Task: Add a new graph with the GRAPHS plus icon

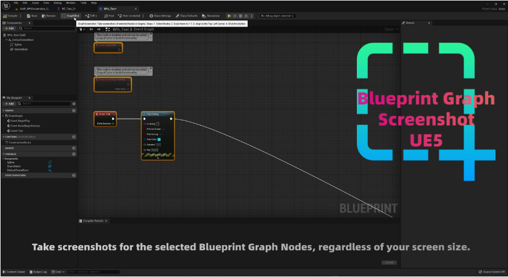Action: tap(74, 111)
